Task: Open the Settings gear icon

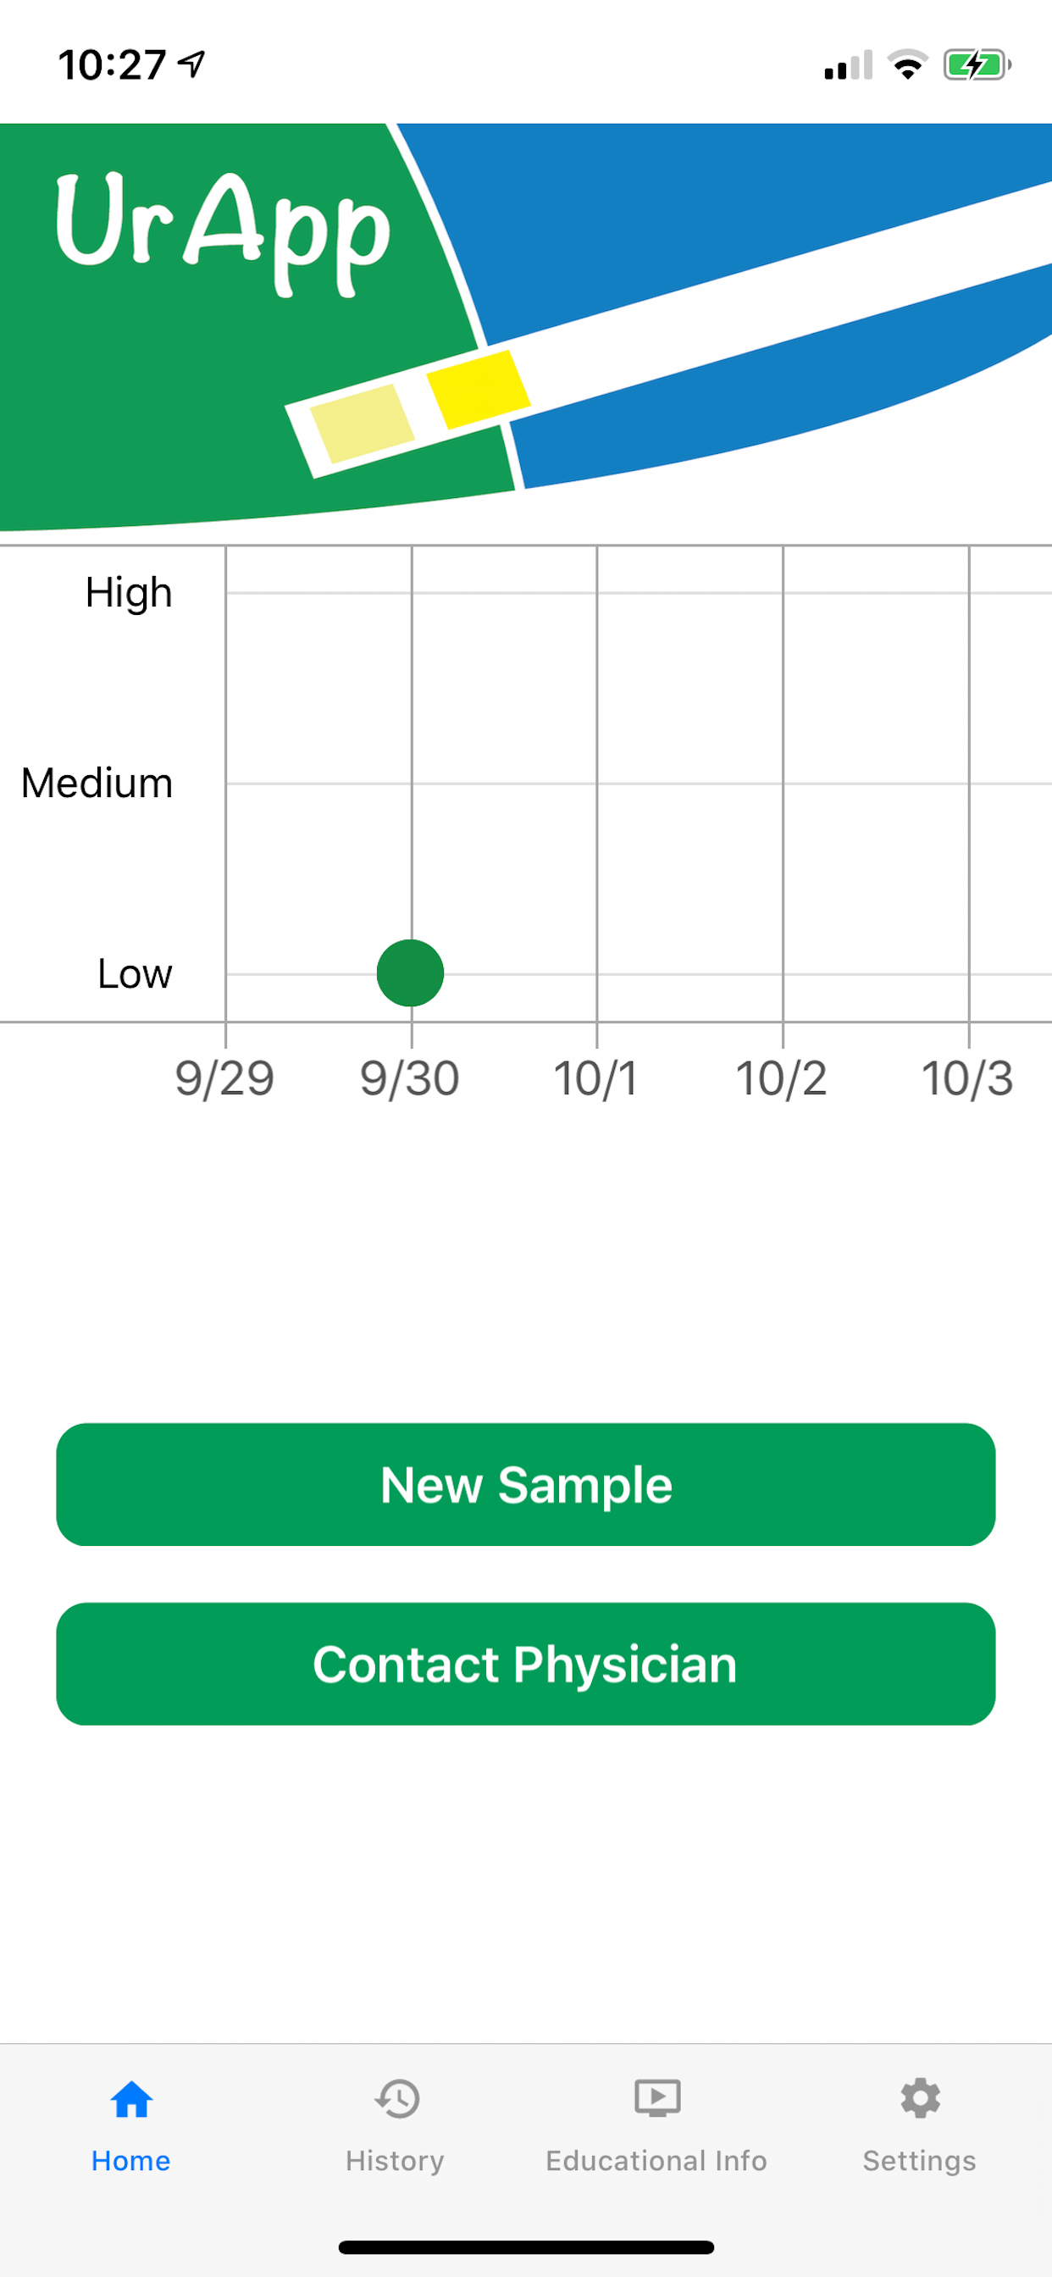Action: click(x=919, y=2097)
